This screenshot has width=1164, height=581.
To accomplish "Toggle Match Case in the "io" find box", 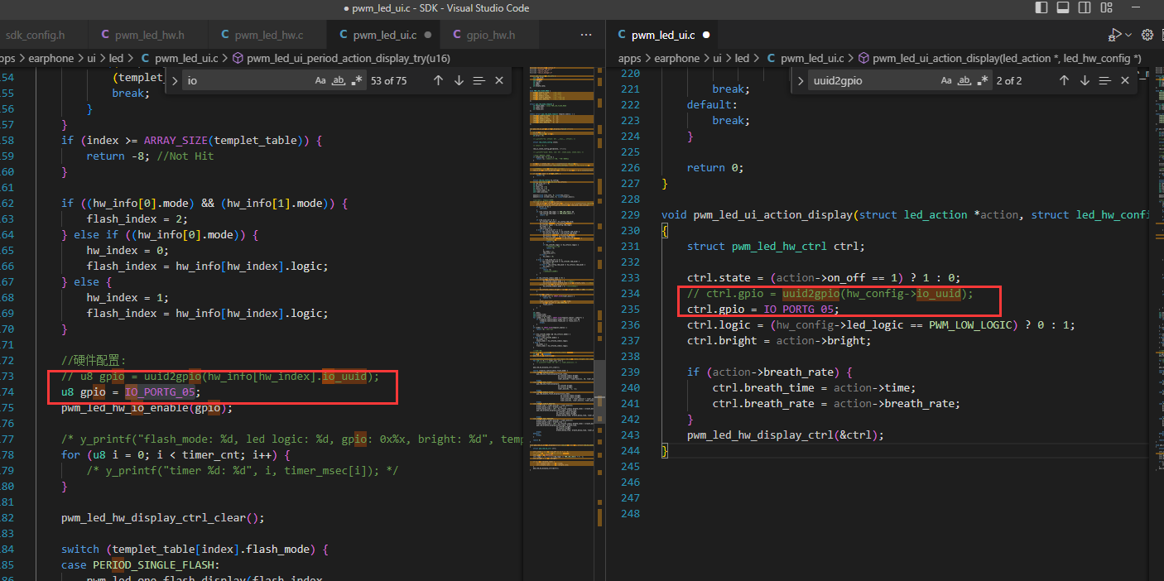I will pyautogui.click(x=320, y=80).
